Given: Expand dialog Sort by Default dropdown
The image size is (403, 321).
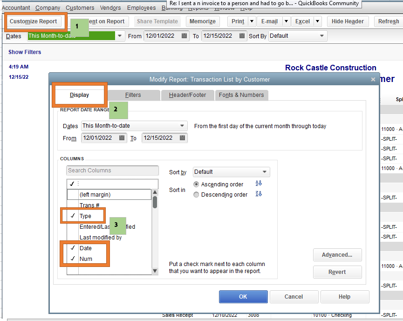Looking at the screenshot, I should click(265, 171).
